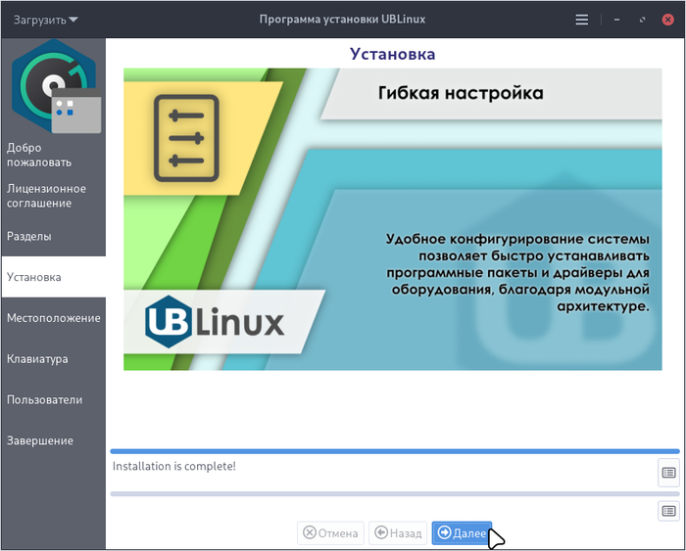Go to the Завершение step
Screen dimensions: 686x551
pyautogui.click(x=53, y=440)
